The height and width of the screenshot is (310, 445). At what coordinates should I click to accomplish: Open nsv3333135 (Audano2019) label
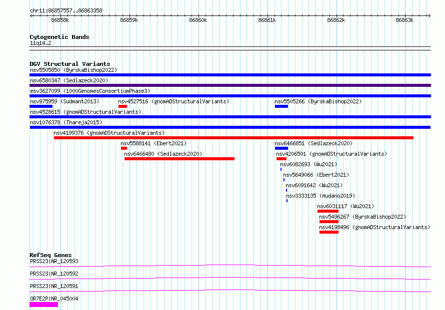tap(320, 196)
